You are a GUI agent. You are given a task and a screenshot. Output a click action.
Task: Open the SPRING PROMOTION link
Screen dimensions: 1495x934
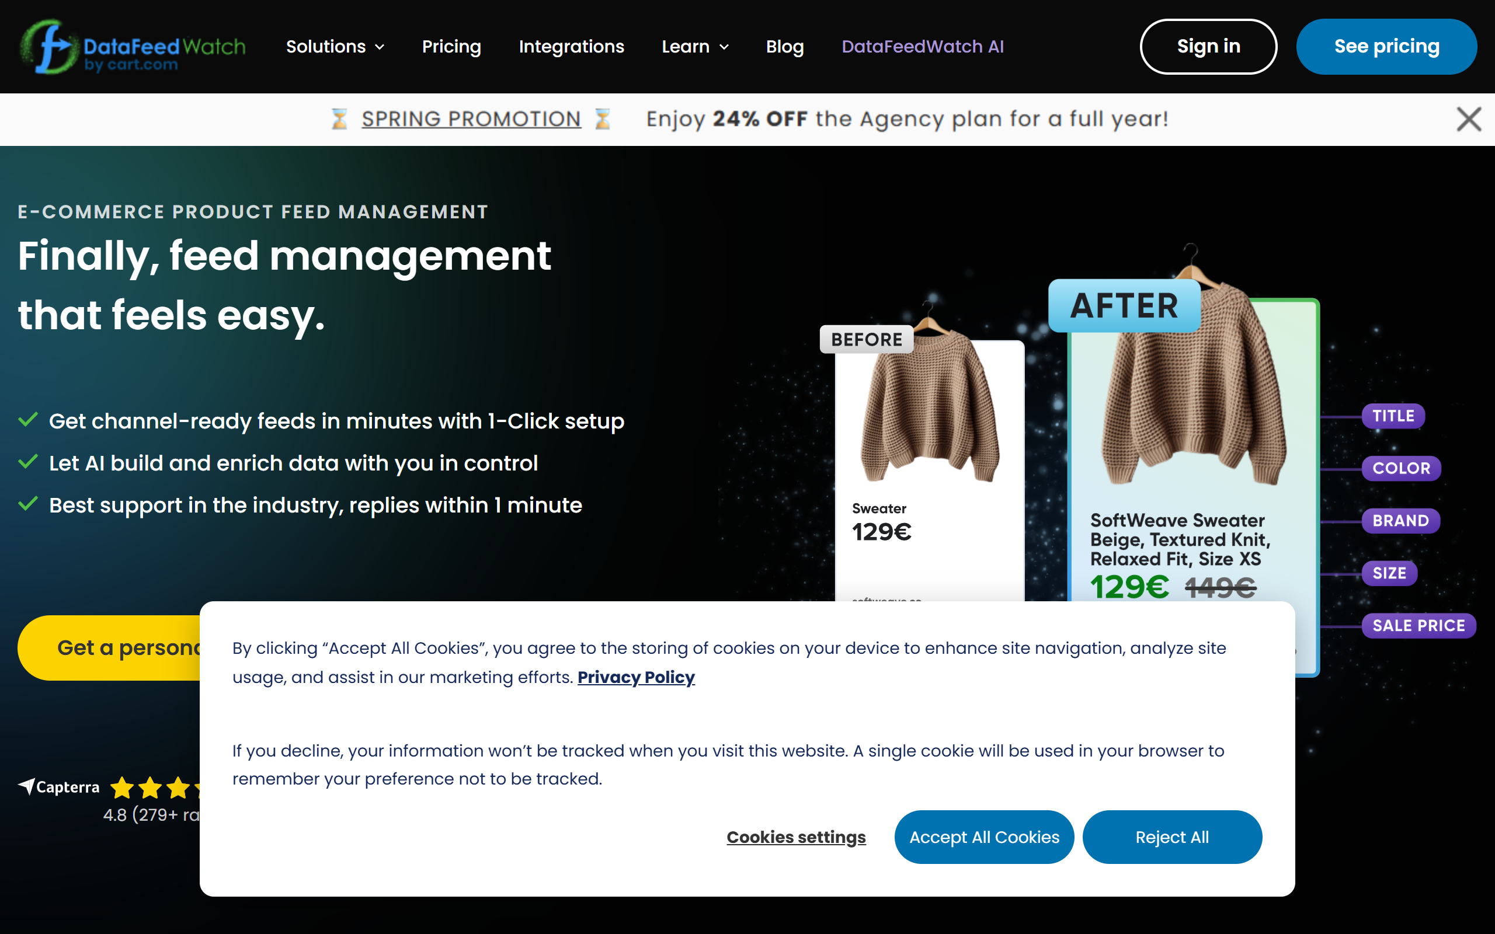[x=471, y=119]
